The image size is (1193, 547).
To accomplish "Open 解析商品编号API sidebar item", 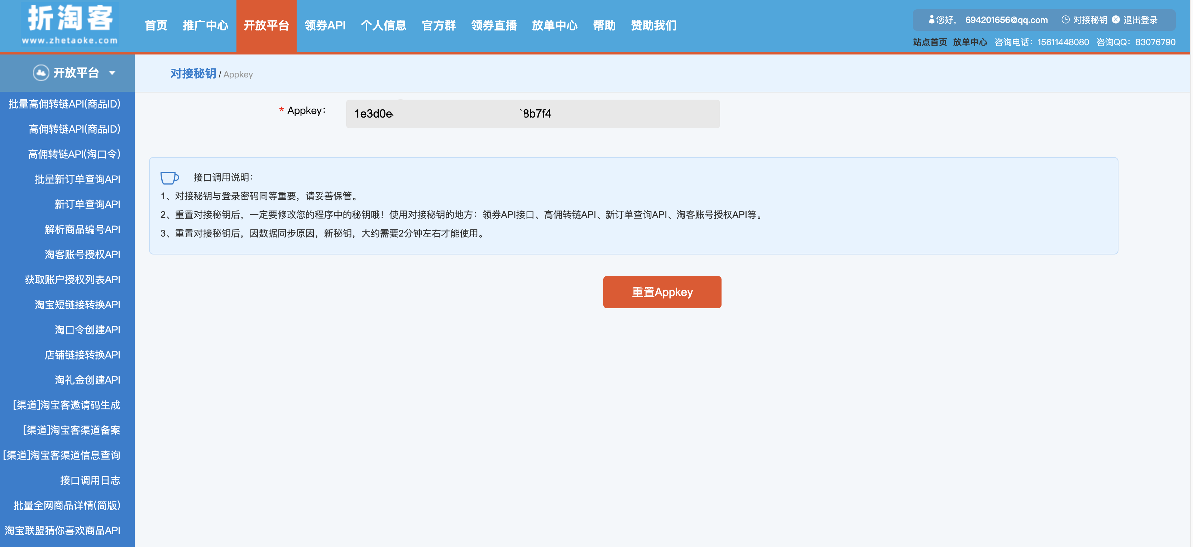I will [82, 229].
